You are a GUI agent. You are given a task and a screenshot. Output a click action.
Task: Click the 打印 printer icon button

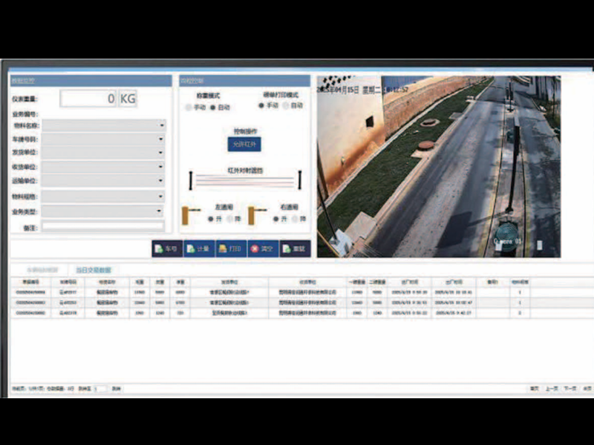pyautogui.click(x=231, y=249)
